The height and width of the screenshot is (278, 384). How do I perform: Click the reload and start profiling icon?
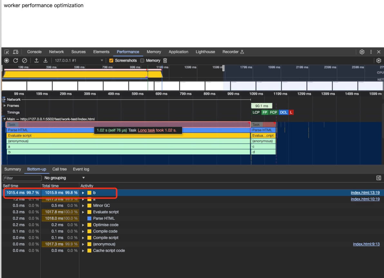15,60
